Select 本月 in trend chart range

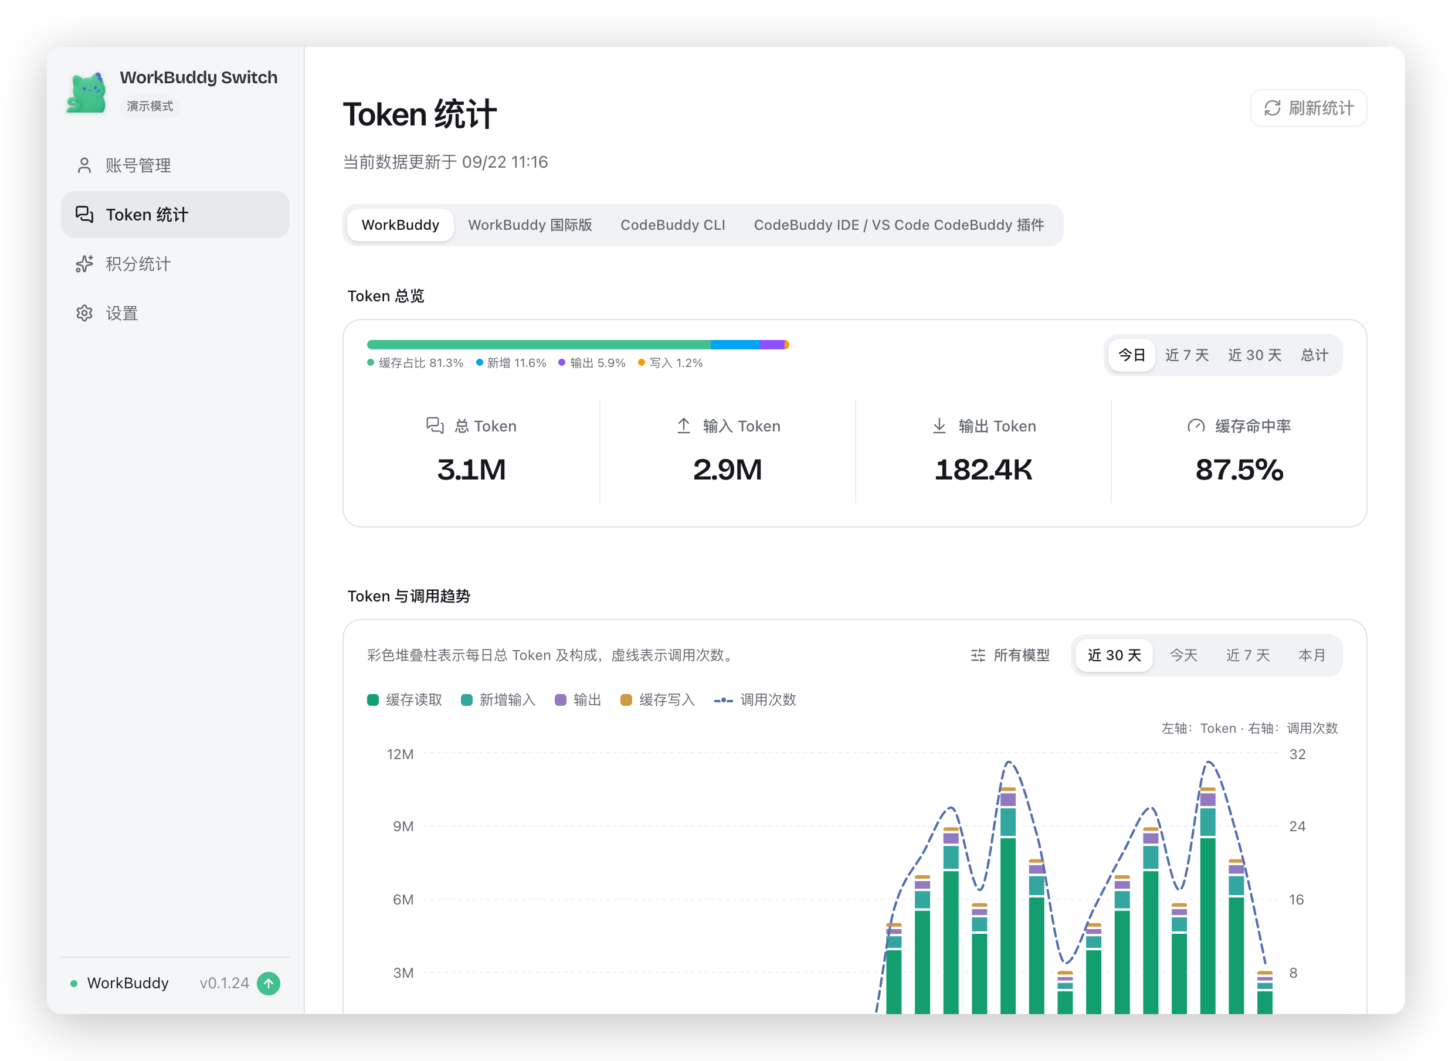coord(1311,655)
